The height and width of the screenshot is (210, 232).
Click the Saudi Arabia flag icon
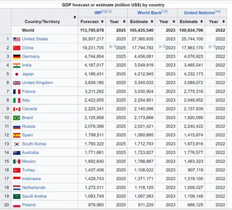[x=17, y=196]
